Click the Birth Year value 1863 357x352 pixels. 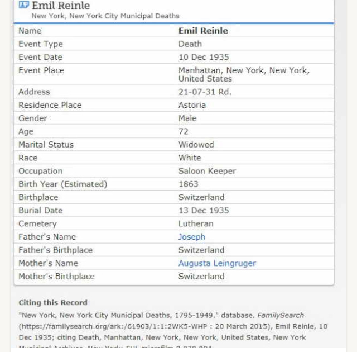click(189, 184)
